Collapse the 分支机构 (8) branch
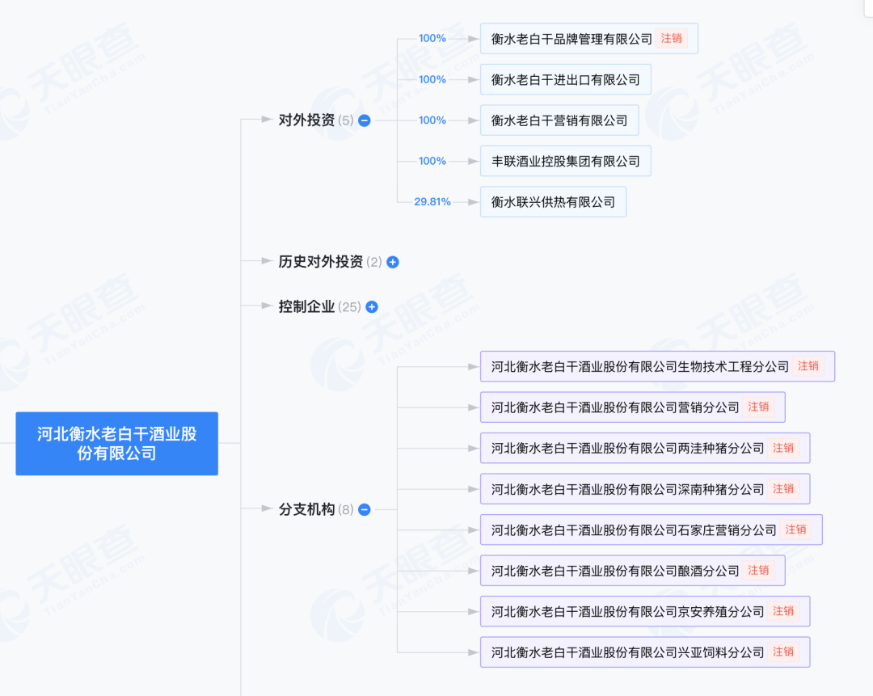 coord(364,509)
